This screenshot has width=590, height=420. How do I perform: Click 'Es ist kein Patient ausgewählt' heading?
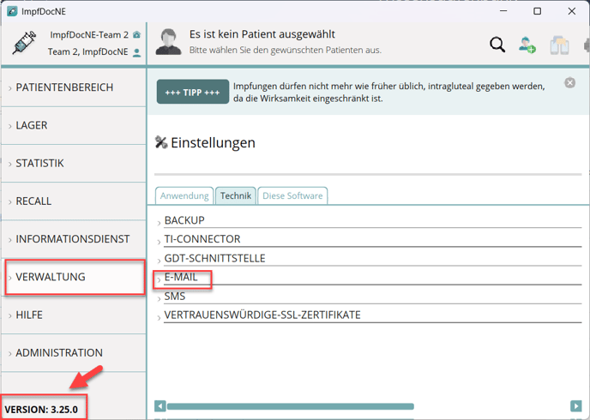coord(262,34)
